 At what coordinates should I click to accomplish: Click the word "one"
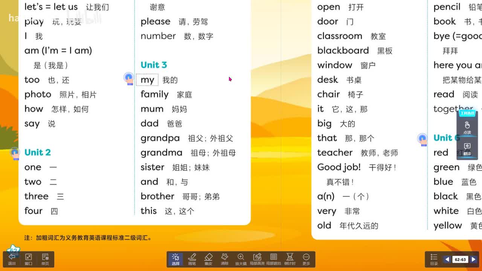tap(33, 167)
